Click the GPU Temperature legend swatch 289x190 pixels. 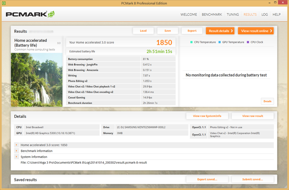[x=219, y=42]
